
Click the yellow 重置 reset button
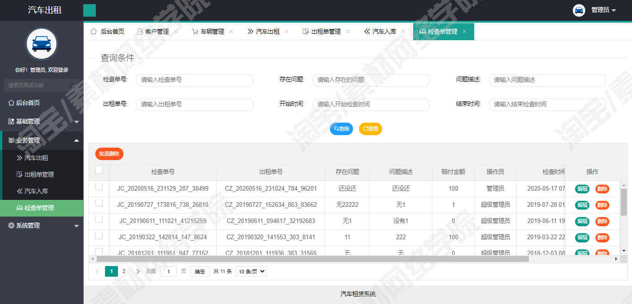click(x=371, y=129)
